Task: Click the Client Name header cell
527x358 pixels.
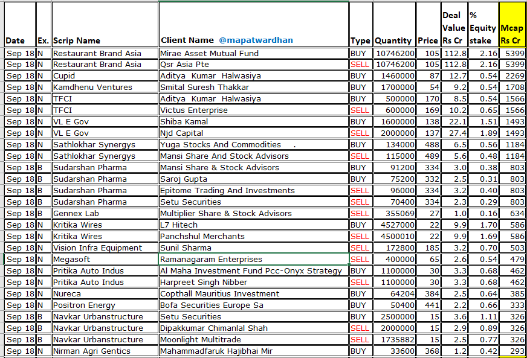Action: pos(254,25)
